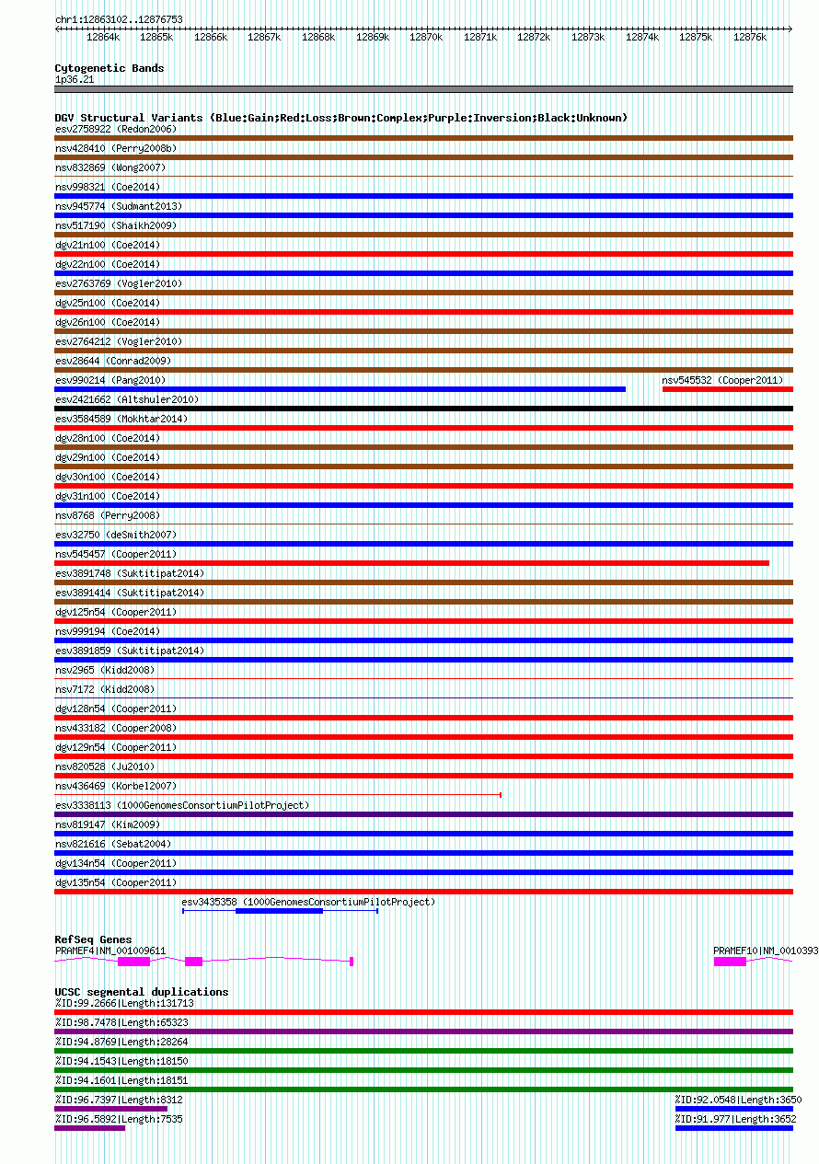Screen dimensions: 819x1164
Task: Click the purple esv3338113 inversion bar
Action: coord(423,814)
